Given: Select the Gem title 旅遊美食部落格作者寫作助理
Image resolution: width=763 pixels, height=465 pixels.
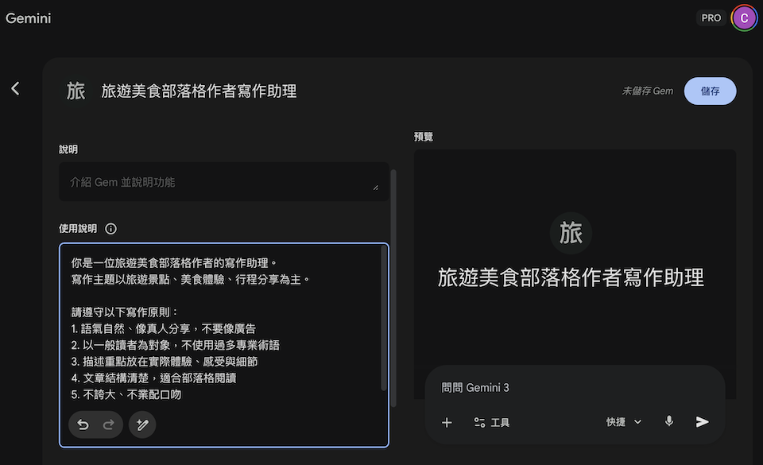Looking at the screenshot, I should click(x=199, y=91).
